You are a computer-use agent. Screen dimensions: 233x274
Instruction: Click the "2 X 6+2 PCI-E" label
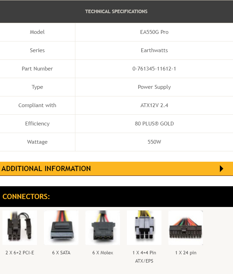[20, 253]
